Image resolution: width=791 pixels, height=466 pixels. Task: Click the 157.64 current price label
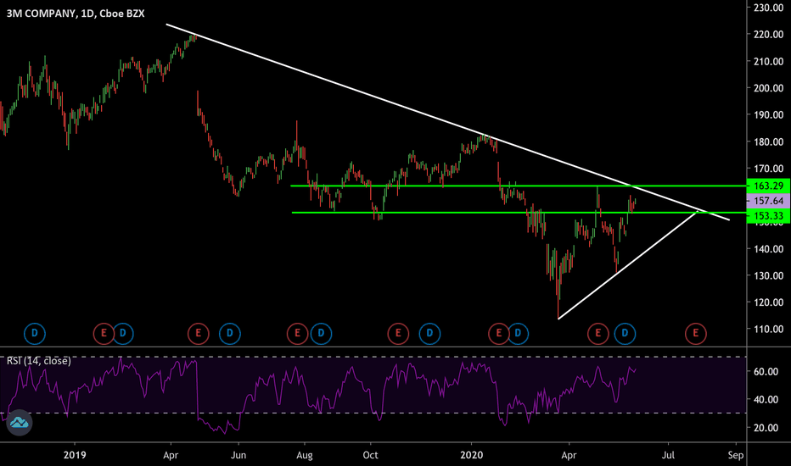click(768, 201)
